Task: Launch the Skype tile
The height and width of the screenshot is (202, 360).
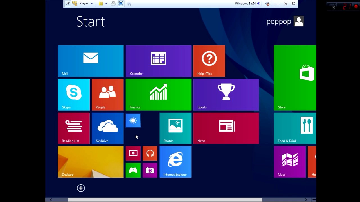Action: [x=74, y=95]
